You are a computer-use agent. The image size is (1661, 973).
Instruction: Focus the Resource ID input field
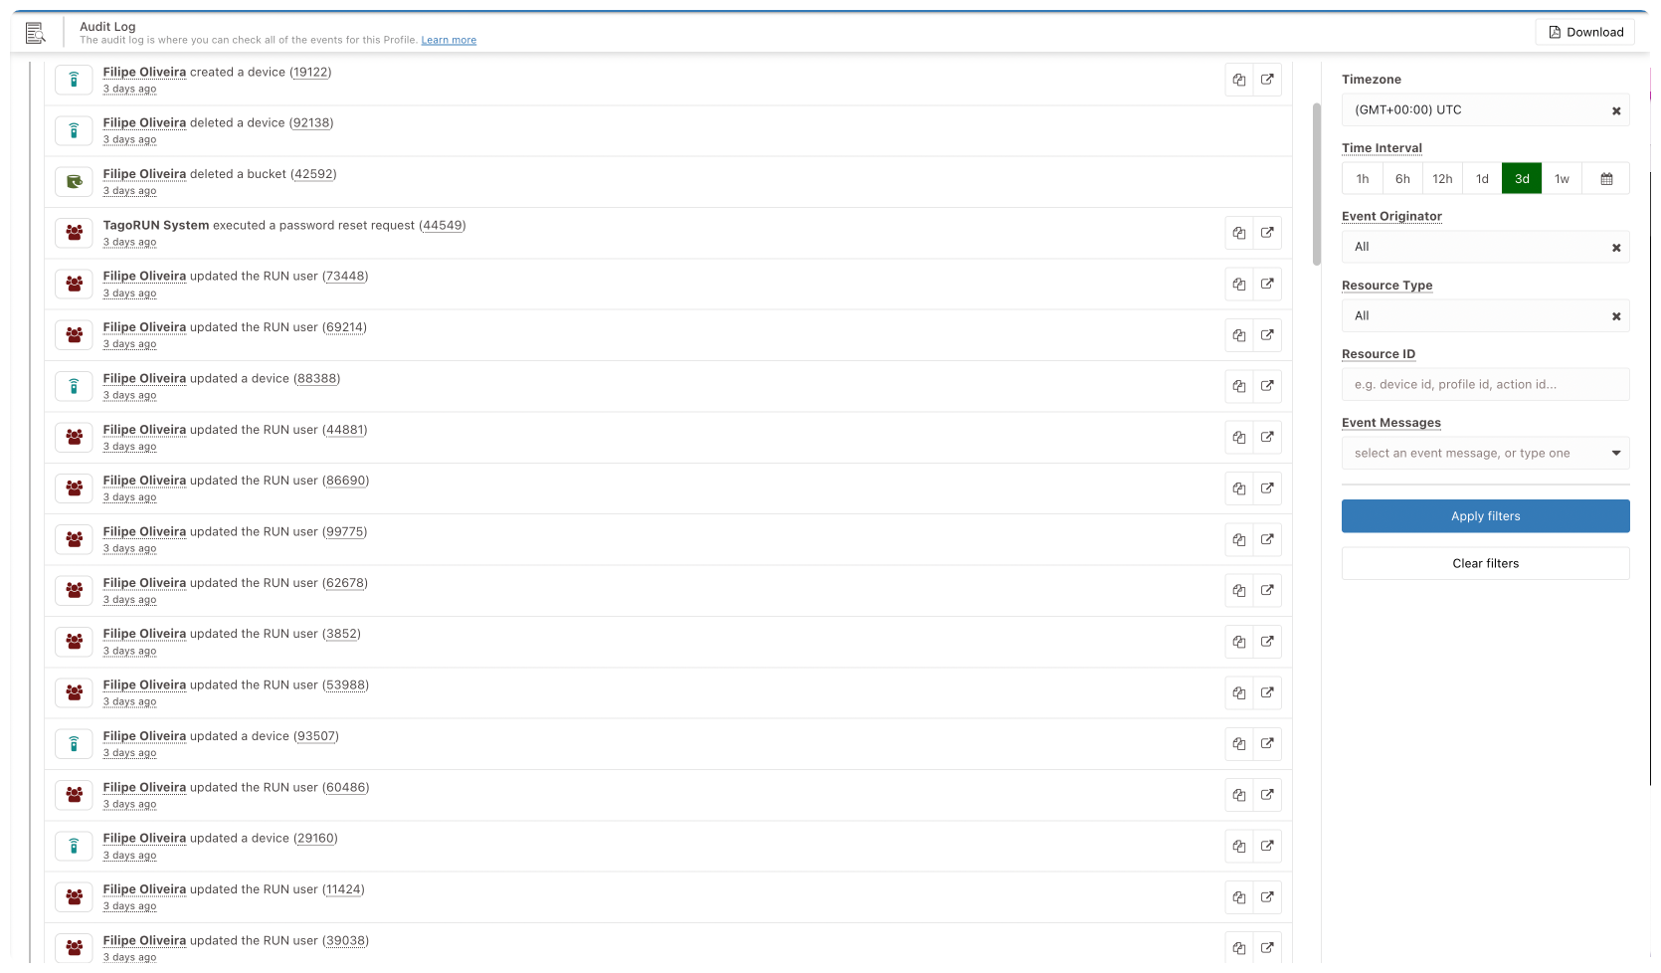(1486, 384)
